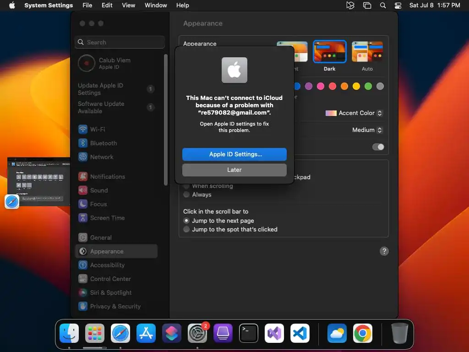Select When scrolling radio option
Screen dimensions: 469x352
(186, 186)
